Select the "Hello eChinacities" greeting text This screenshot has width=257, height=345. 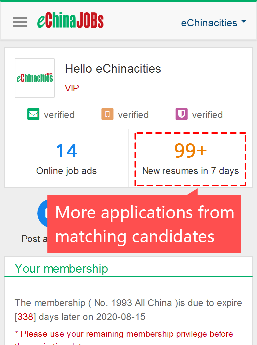click(113, 69)
